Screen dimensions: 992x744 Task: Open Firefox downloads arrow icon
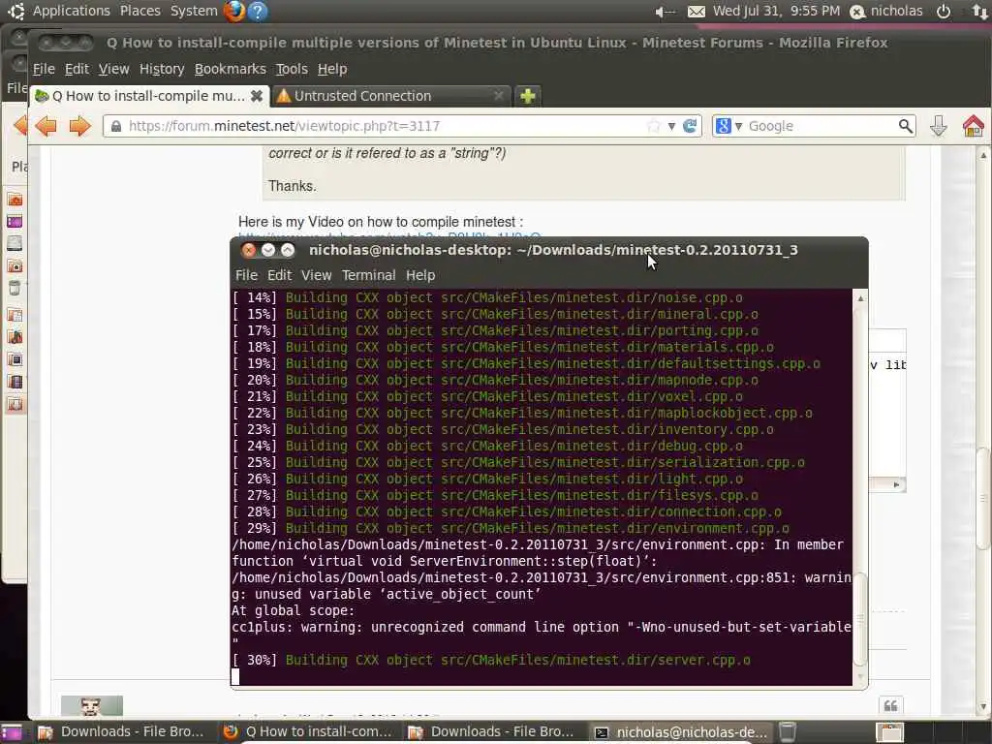(938, 126)
